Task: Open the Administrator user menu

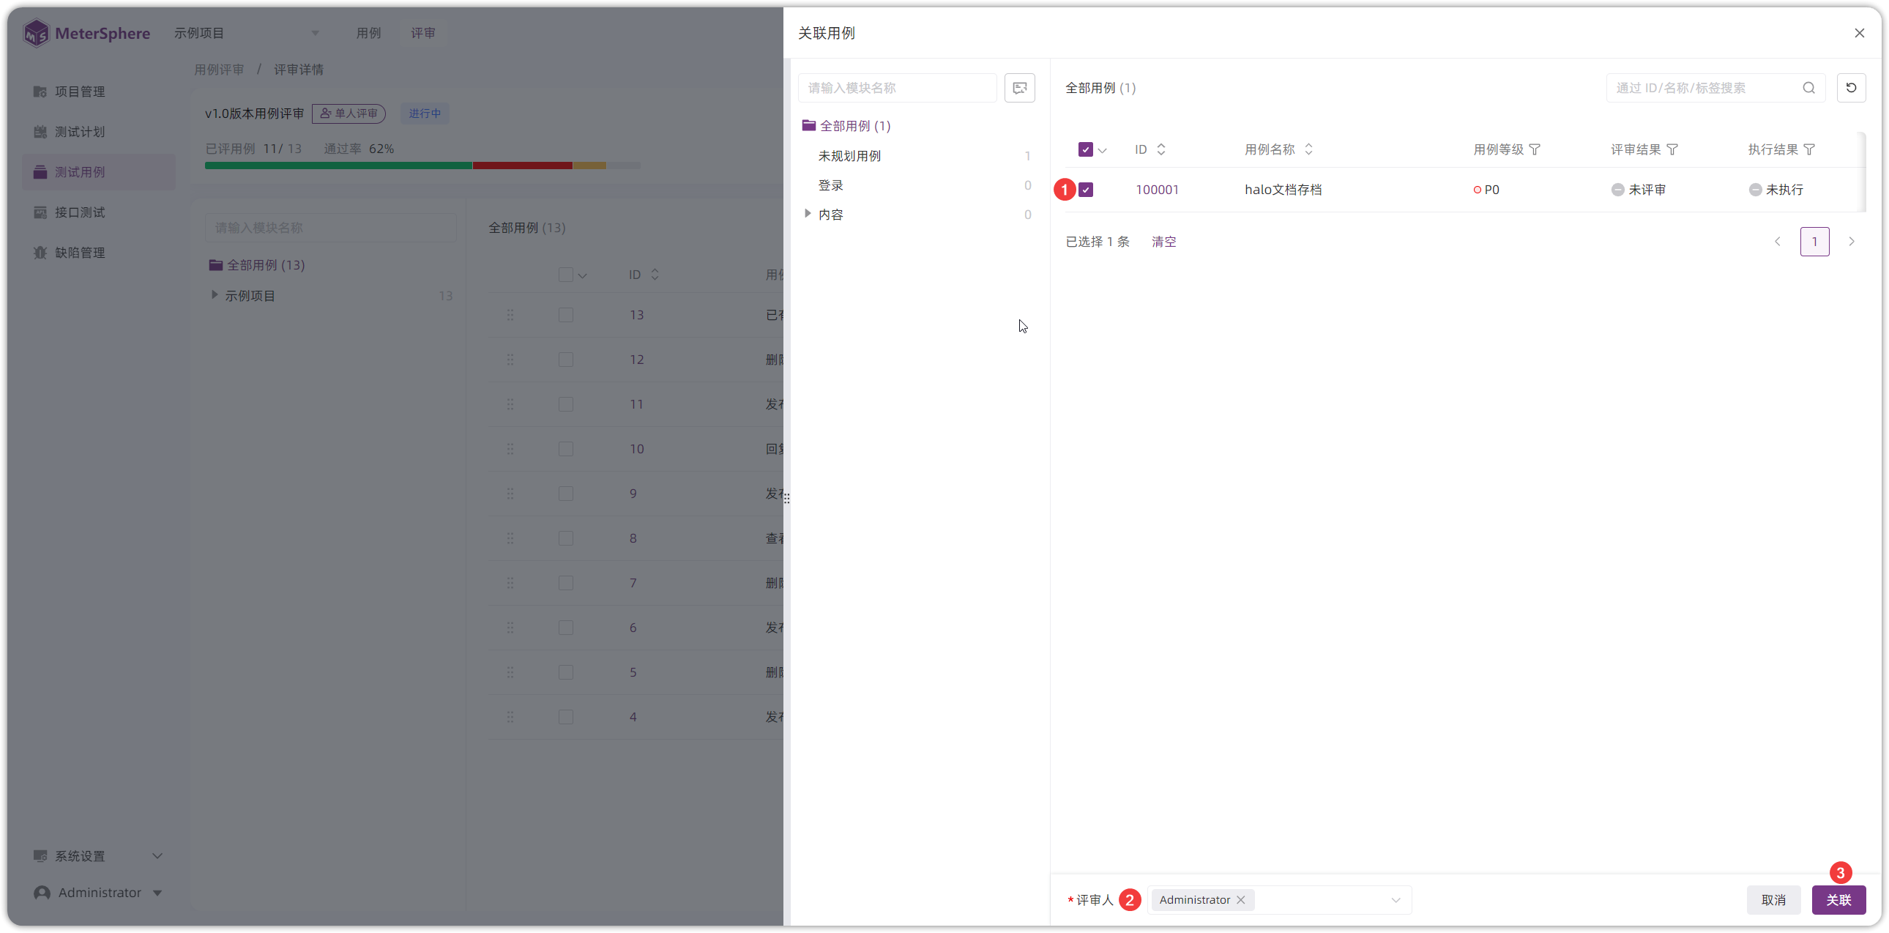Action: 99,893
